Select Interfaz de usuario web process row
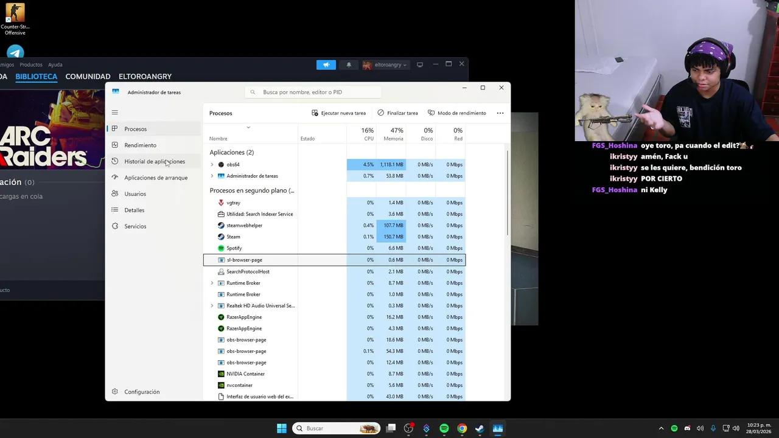Screen dimensions: 779x438 point(334,397)
